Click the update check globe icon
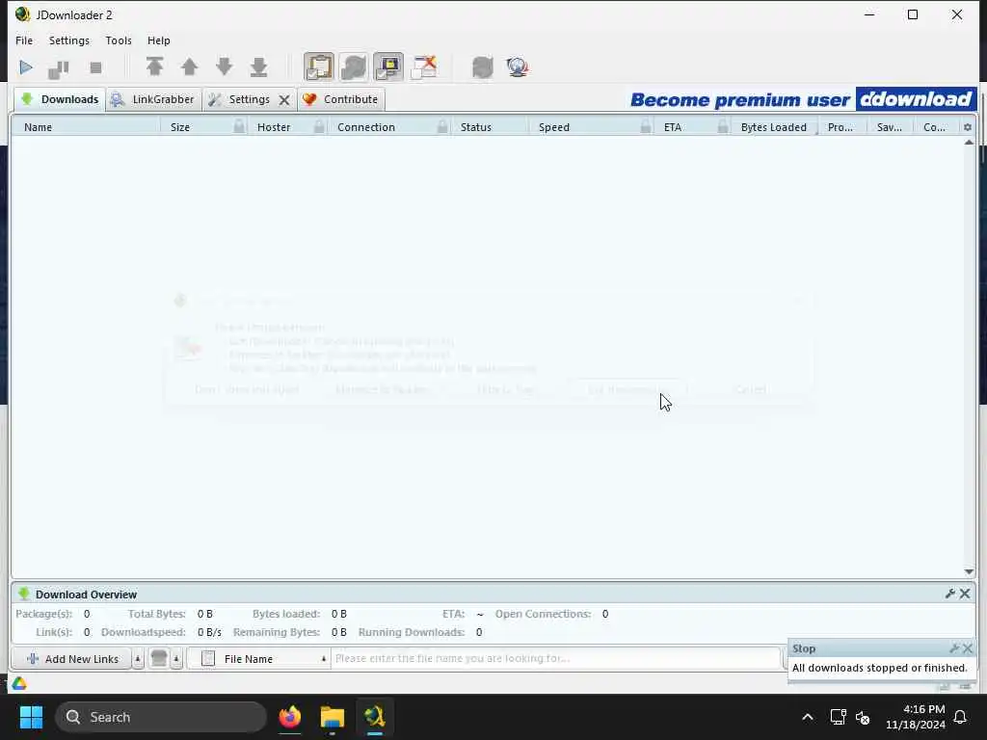Image resolution: width=987 pixels, height=740 pixels. click(518, 66)
